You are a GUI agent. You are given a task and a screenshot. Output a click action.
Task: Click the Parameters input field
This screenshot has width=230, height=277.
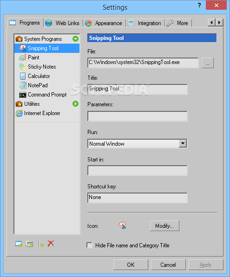(137, 116)
